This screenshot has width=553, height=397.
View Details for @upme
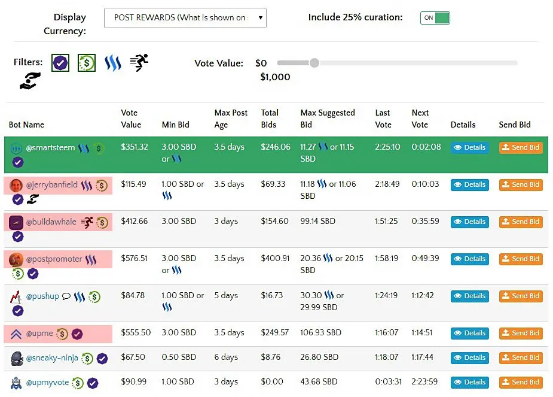click(470, 333)
